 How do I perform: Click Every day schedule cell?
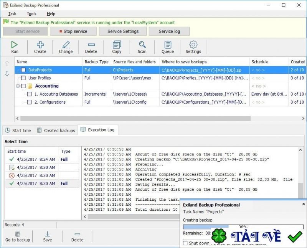[x=269, y=94]
